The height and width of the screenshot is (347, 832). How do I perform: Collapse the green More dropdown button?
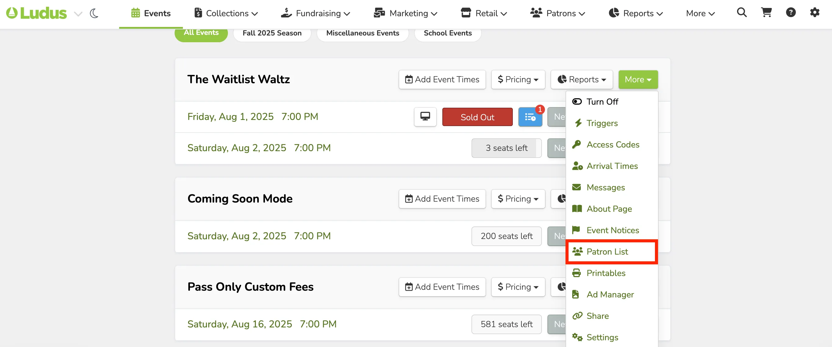pos(638,79)
